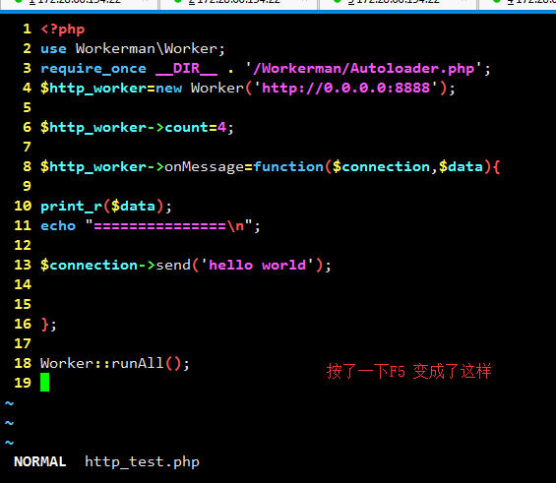Click the '==============\n' string
Viewport: 556px width, 483px height.
point(169,225)
